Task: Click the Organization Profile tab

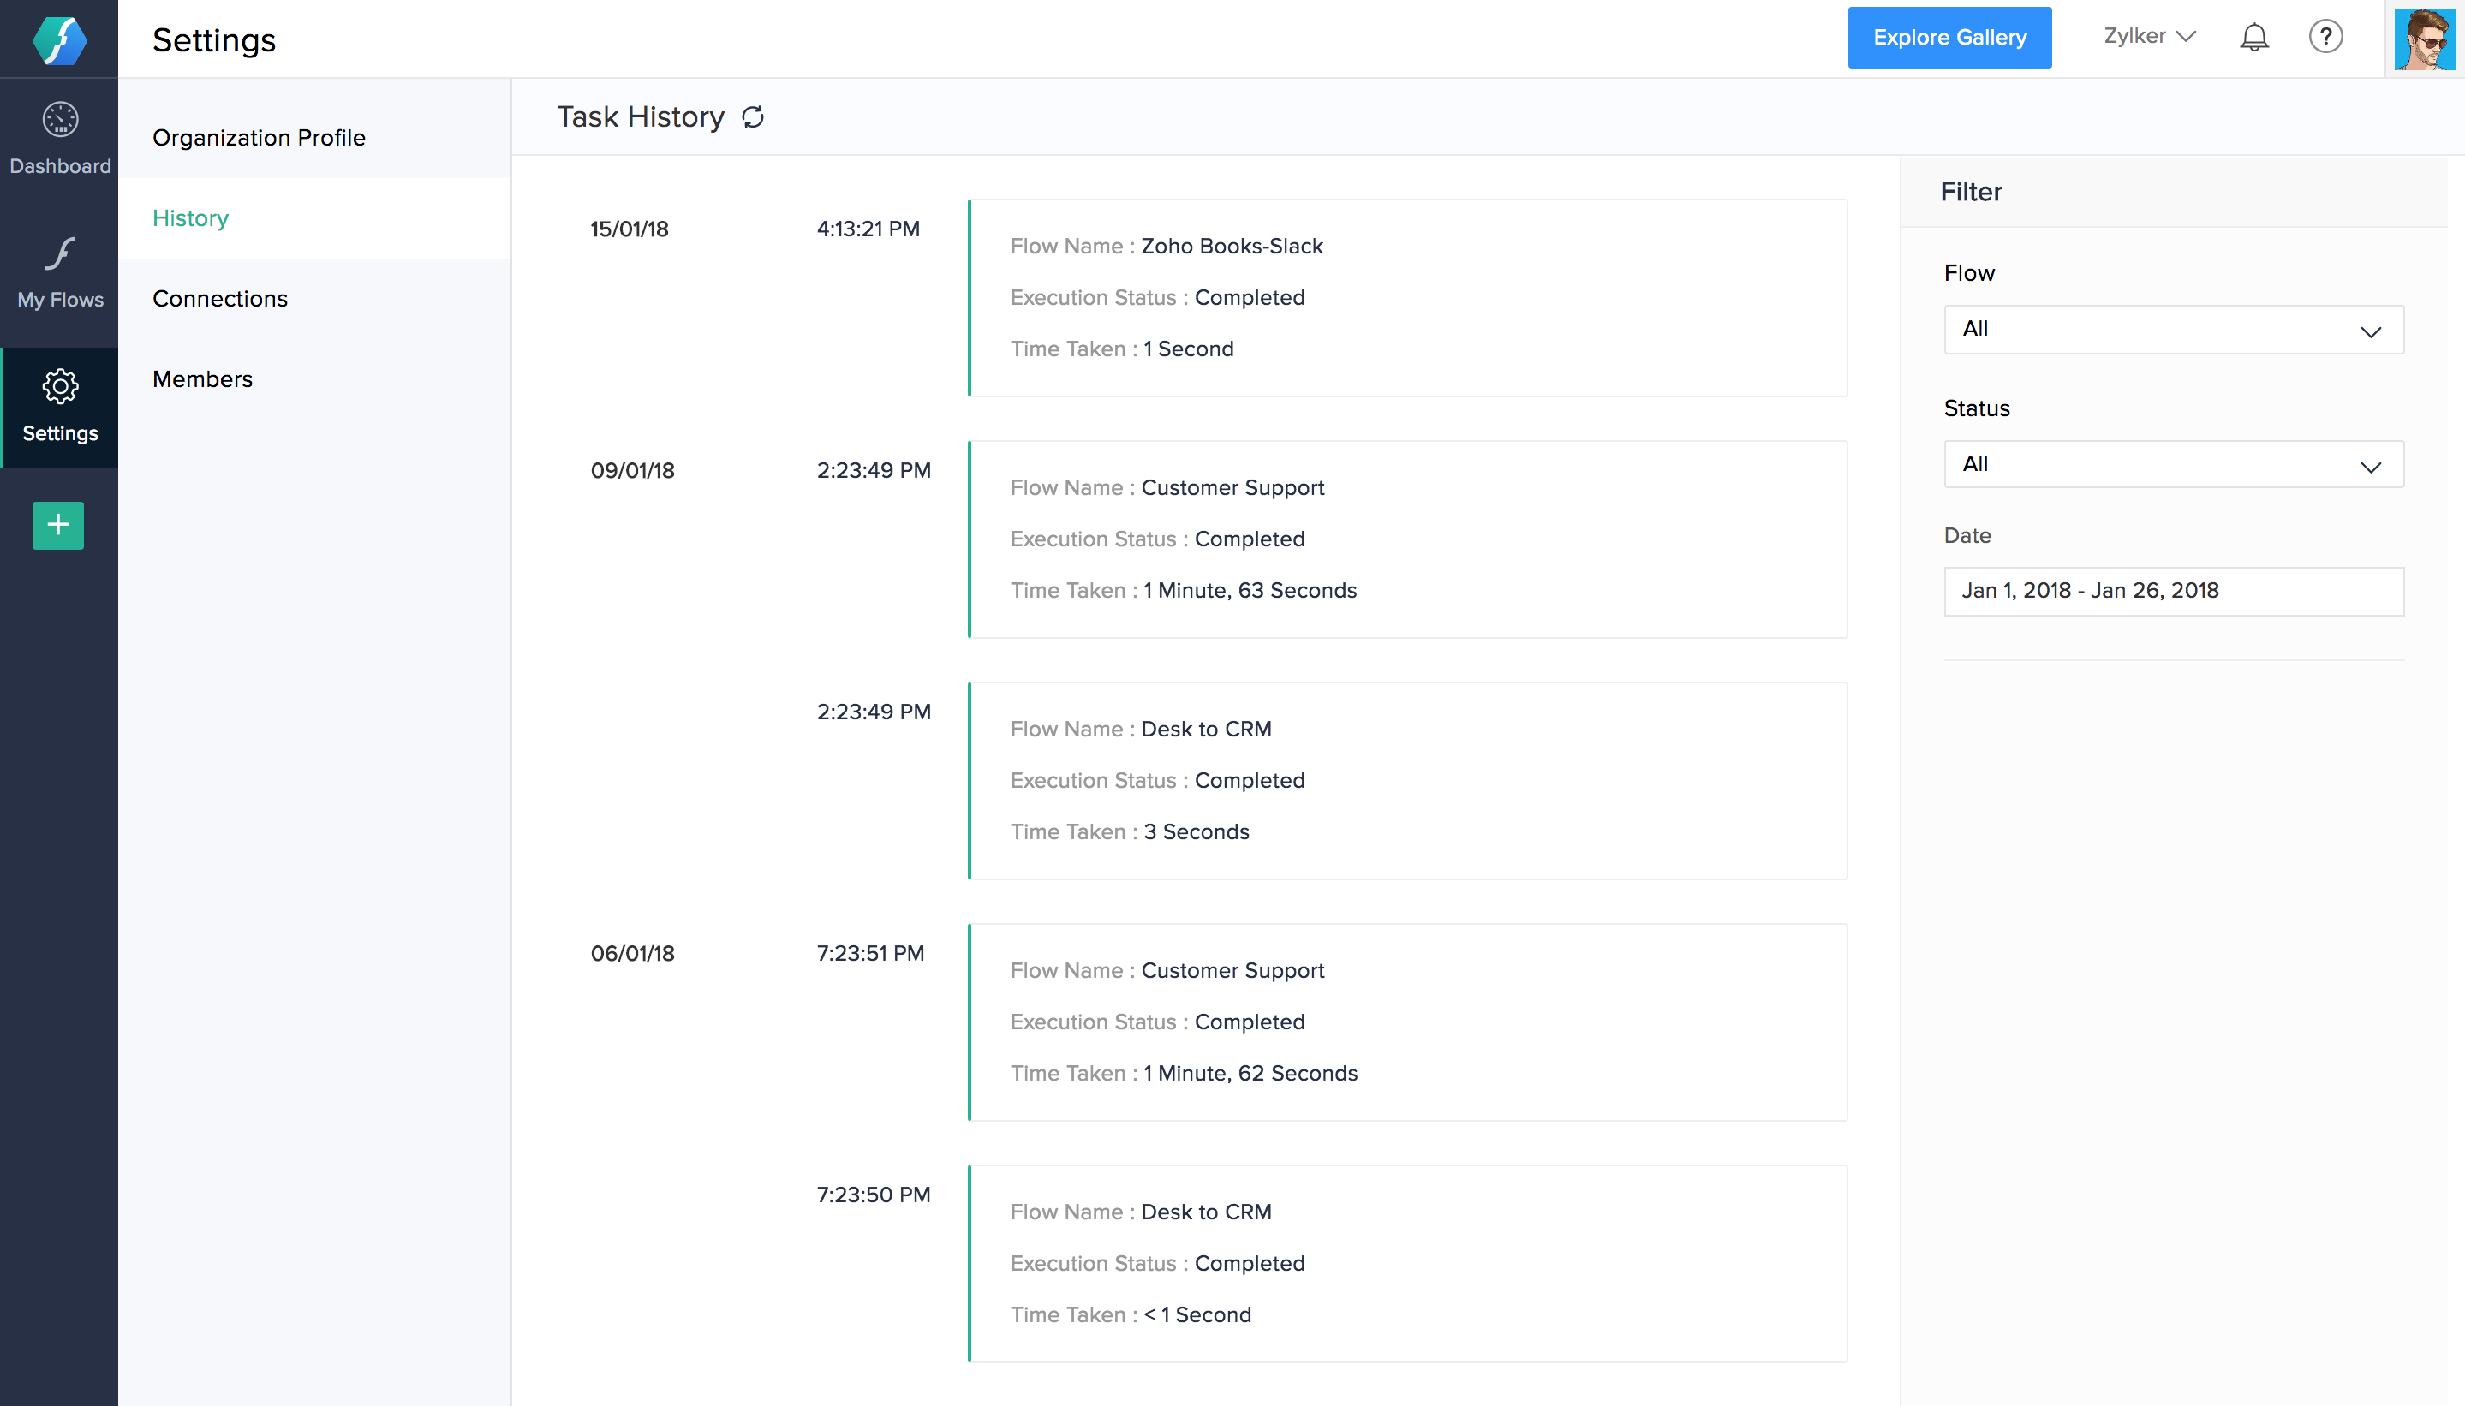Action: (x=259, y=137)
